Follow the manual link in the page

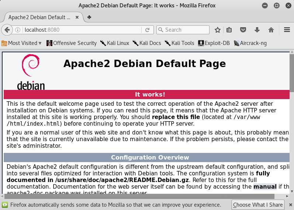(x=265, y=186)
